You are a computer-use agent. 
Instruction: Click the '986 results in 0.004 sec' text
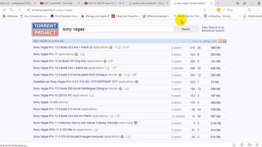point(48,41)
